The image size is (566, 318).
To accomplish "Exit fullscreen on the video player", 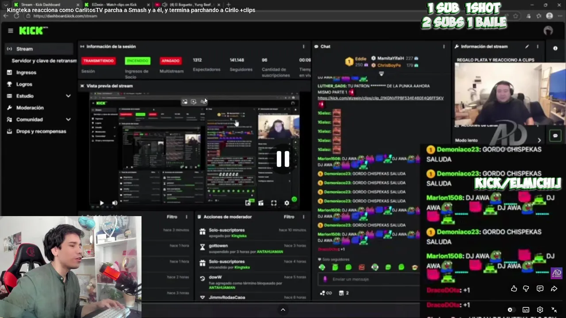I will tap(554, 310).
